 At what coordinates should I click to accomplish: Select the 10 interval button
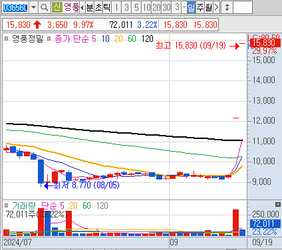(146, 8)
